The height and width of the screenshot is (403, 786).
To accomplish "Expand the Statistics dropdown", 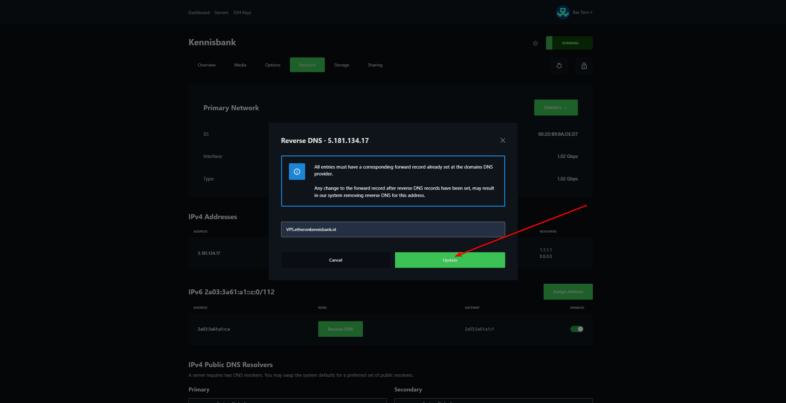I will click(556, 107).
